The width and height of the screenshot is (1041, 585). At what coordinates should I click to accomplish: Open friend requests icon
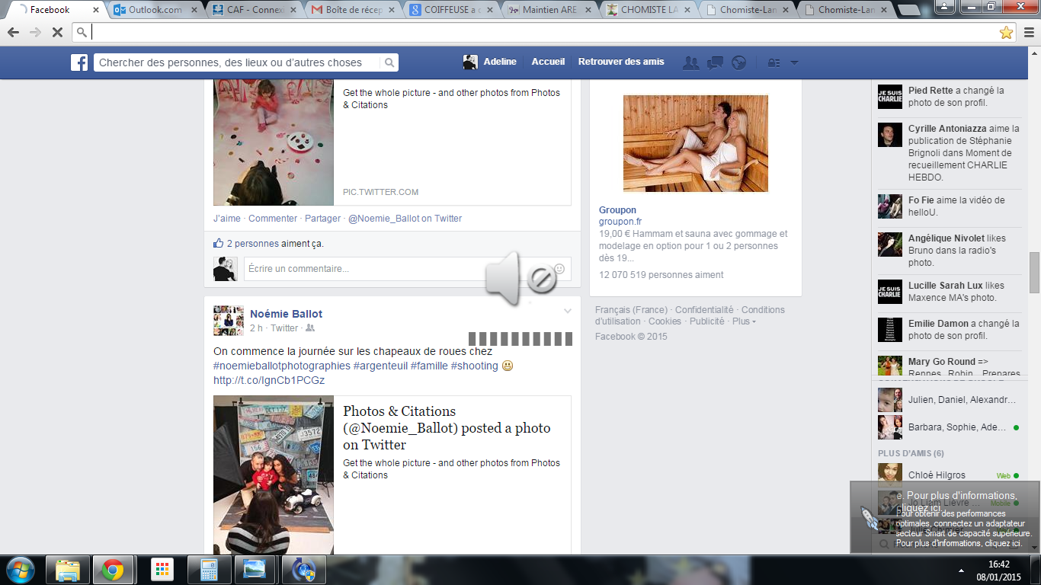click(691, 62)
